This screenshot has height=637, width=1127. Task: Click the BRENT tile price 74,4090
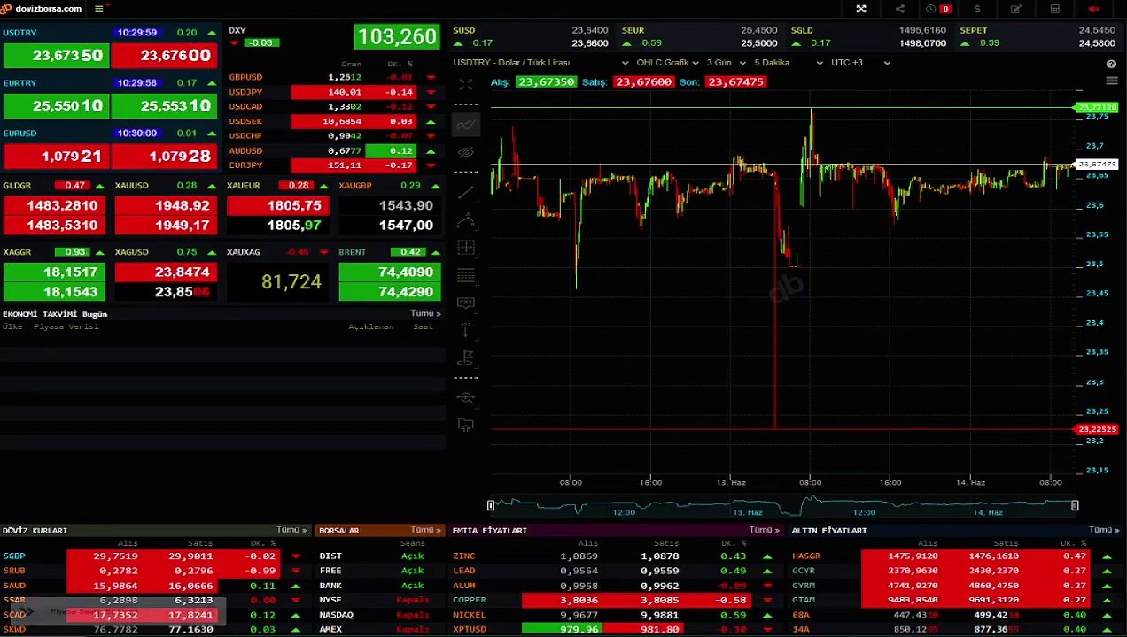(390, 272)
